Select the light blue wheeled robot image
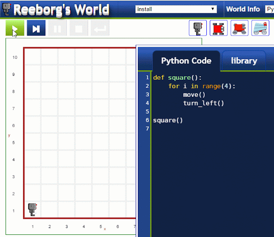This screenshot has height=237, width=274. pyautogui.click(x=260, y=28)
